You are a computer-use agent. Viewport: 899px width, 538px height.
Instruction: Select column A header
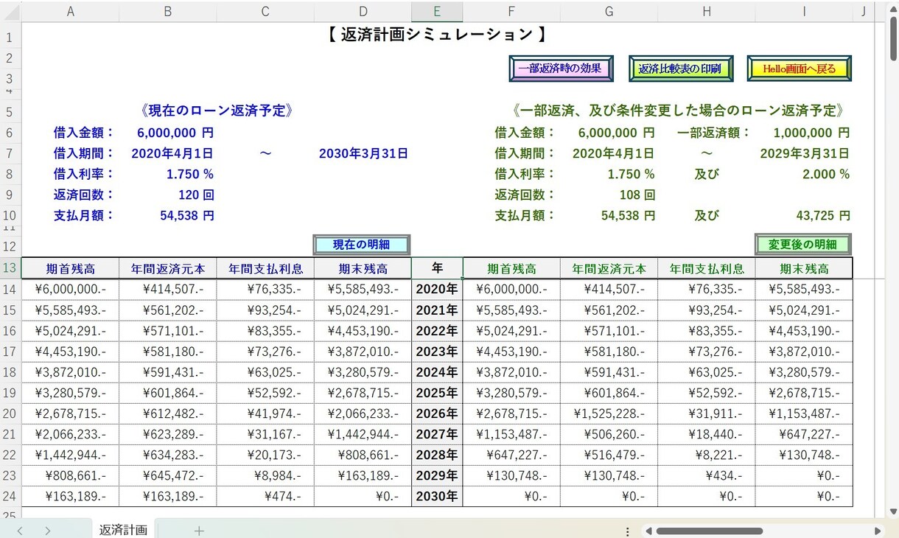70,11
